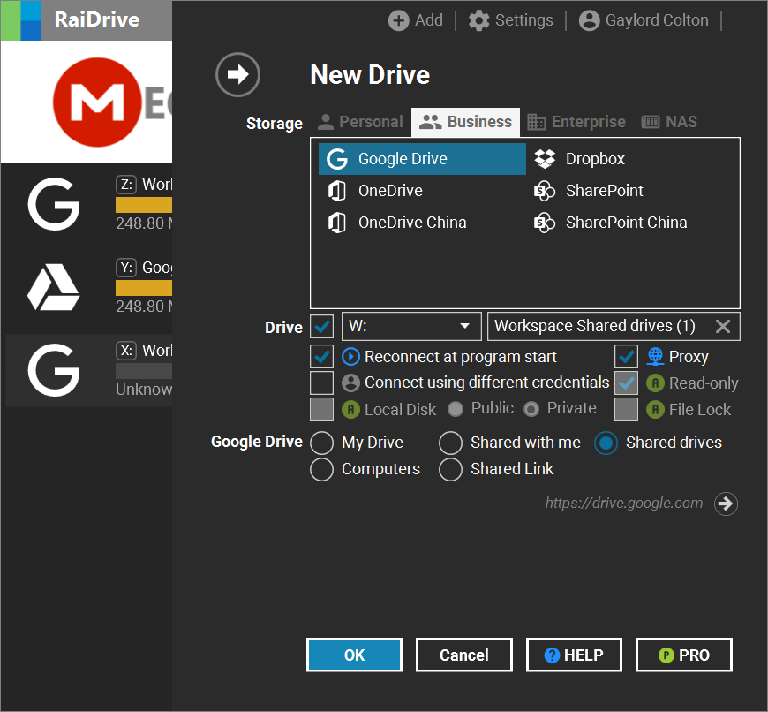Viewport: 768px width, 712px height.
Task: Click the back arrow next to New Drive
Action: [237, 75]
